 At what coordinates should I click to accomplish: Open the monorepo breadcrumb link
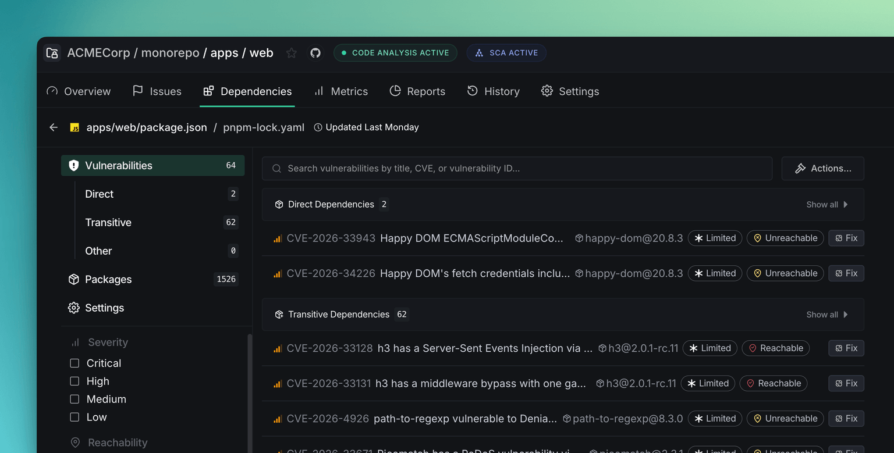click(171, 53)
